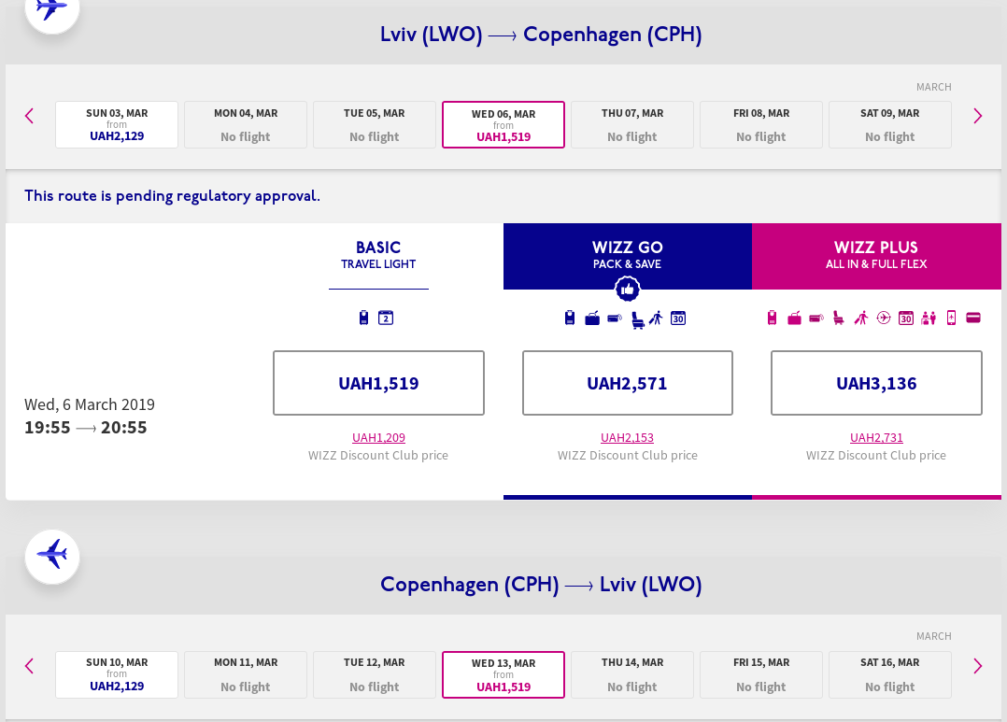
Task: Click the WIZZ PLUS credit card icon
Action: pyautogui.click(x=973, y=319)
